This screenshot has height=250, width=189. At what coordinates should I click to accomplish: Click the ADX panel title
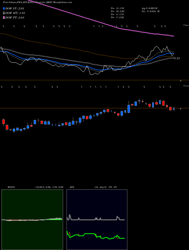coord(72,187)
